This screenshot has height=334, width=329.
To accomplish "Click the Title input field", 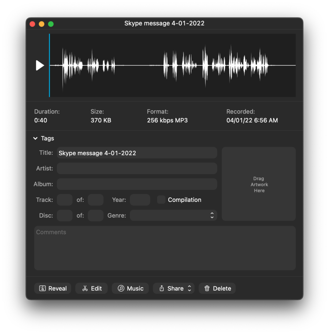I will pos(137,153).
